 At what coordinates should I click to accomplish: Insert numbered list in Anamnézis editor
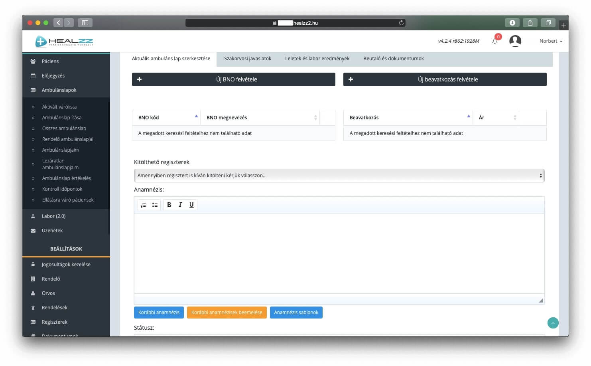[x=144, y=205]
